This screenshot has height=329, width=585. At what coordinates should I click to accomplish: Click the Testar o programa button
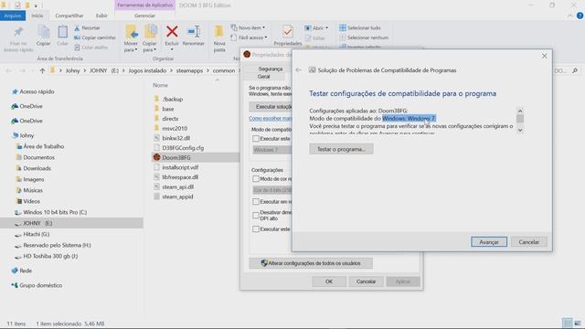coord(341,149)
